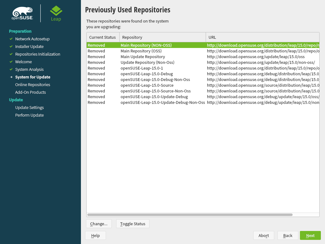This screenshot has width=325, height=244.
Task: Click Update Settings step in sidebar
Action: pos(30,107)
